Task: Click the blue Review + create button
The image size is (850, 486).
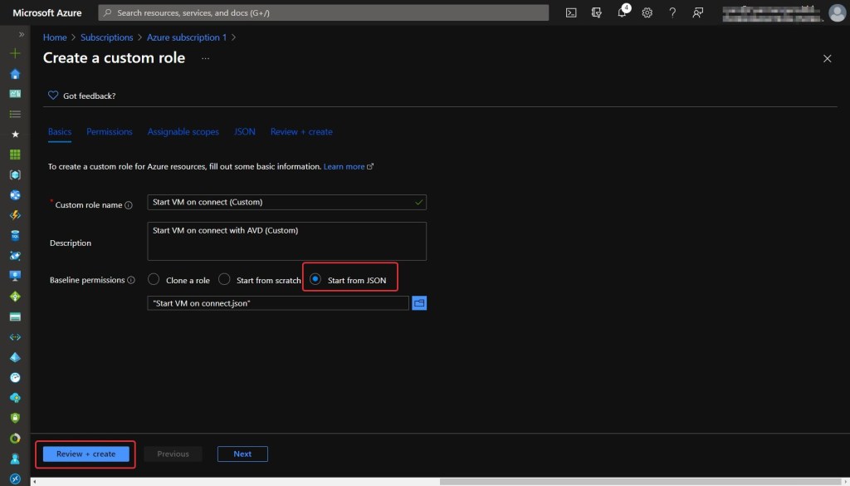Action: [85, 454]
